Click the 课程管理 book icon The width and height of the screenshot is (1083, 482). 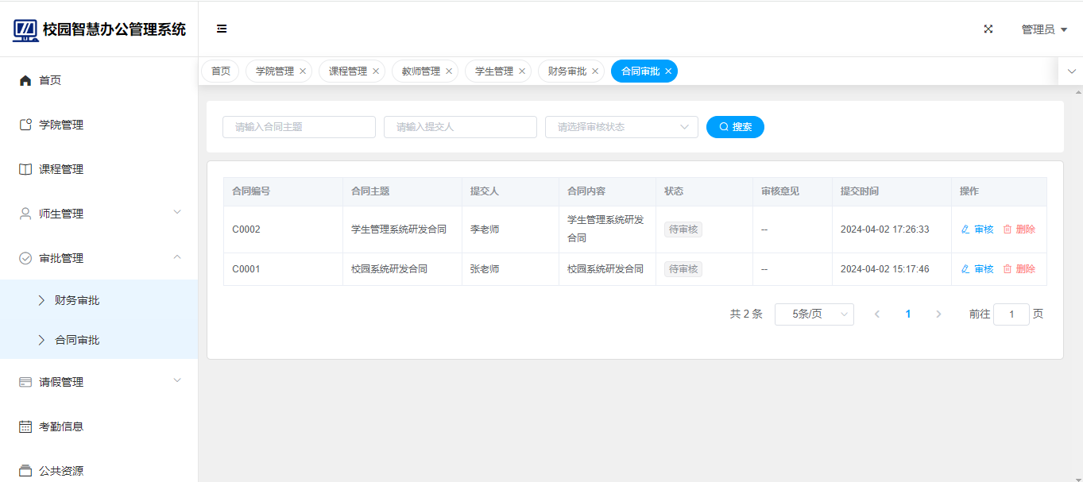coord(25,169)
